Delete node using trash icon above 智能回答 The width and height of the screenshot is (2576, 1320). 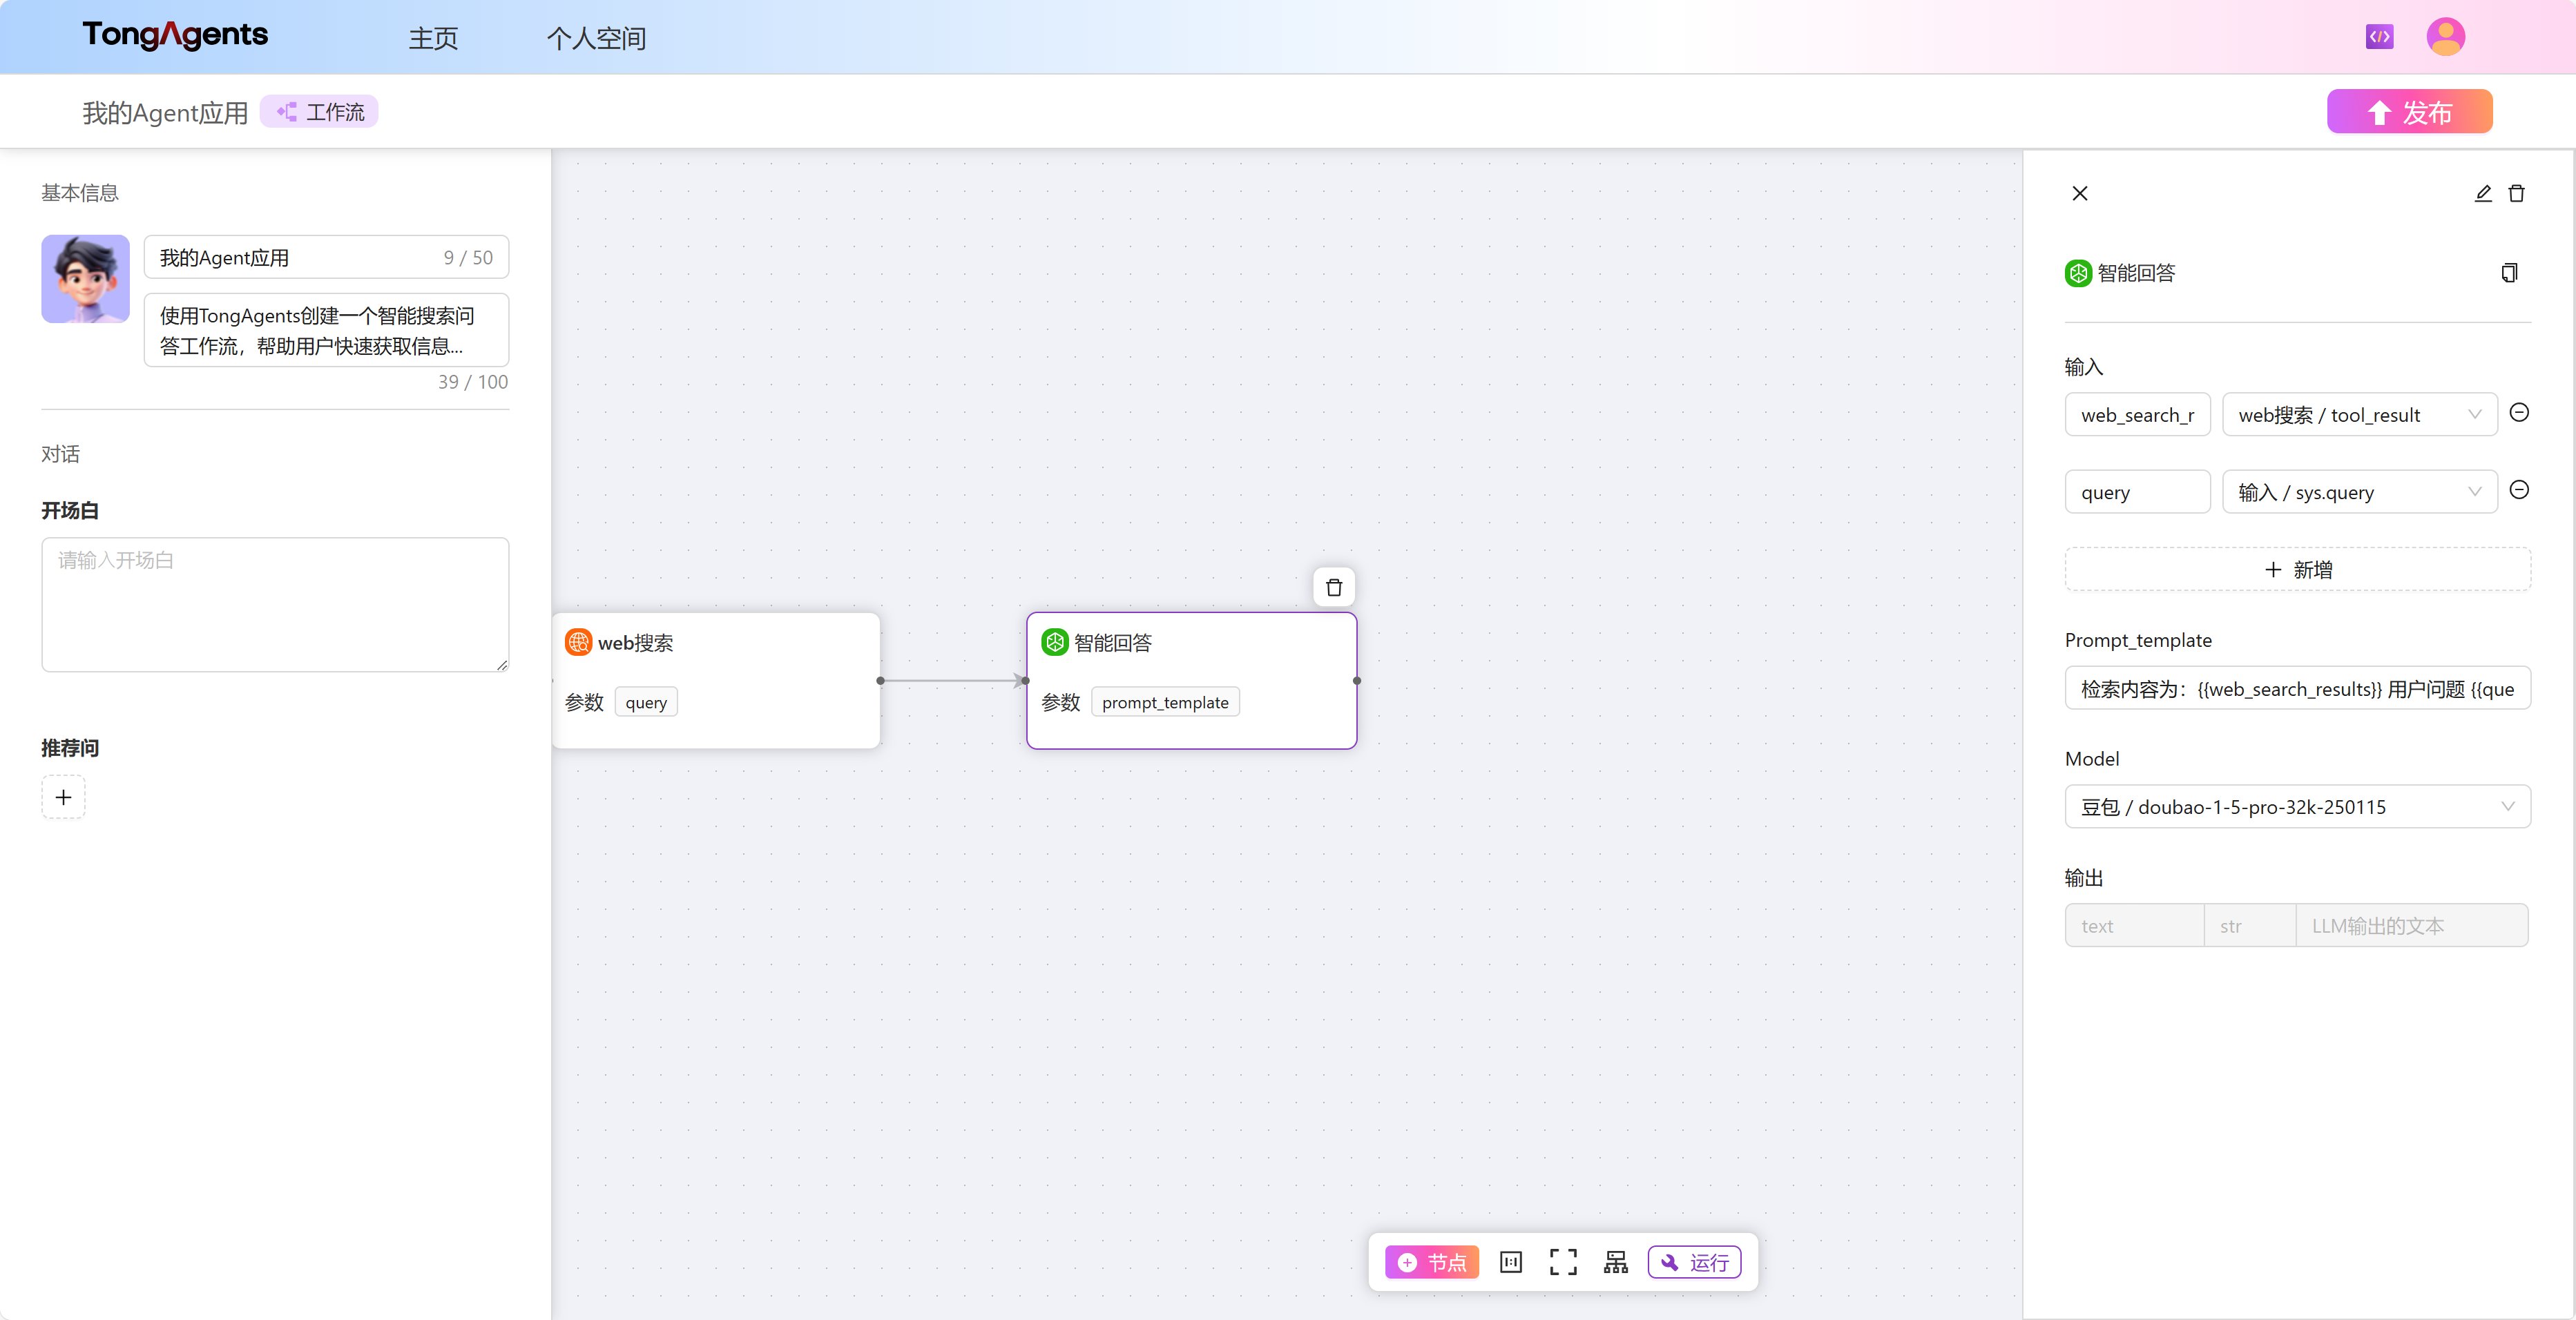tap(1334, 587)
